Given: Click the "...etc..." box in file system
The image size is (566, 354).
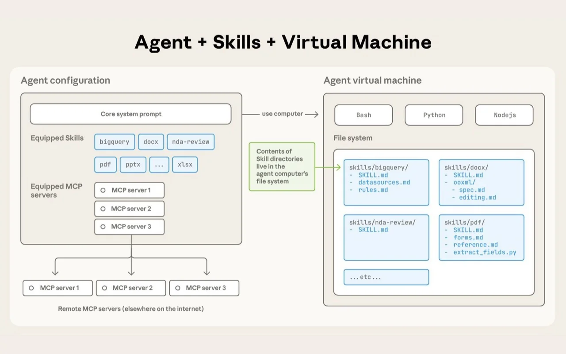Looking at the screenshot, I should [x=386, y=277].
